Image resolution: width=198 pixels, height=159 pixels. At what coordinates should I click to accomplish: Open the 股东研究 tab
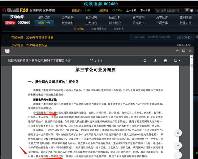91,17
